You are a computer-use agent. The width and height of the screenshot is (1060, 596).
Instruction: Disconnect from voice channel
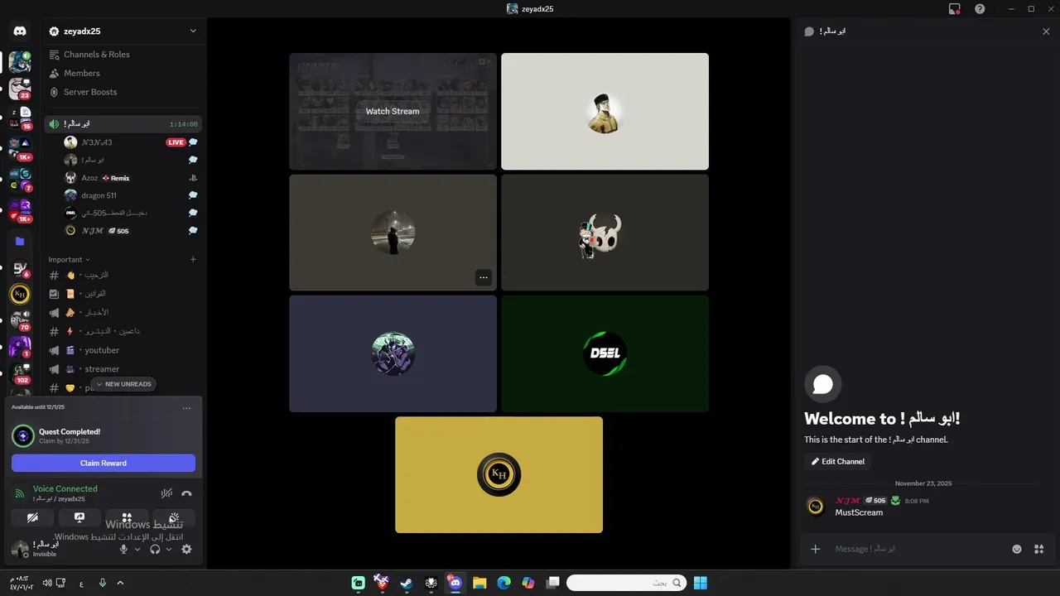(186, 493)
